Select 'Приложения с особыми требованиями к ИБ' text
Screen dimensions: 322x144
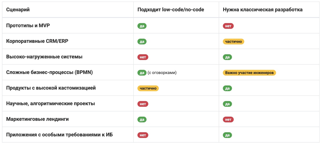click(60, 135)
